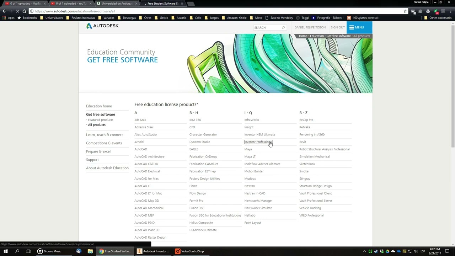Open the AutoCAD product link
The height and width of the screenshot is (256, 455).
coord(141,149)
